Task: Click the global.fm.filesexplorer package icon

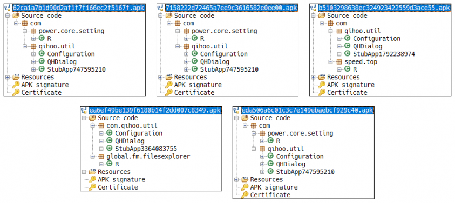Action: pos(101,156)
